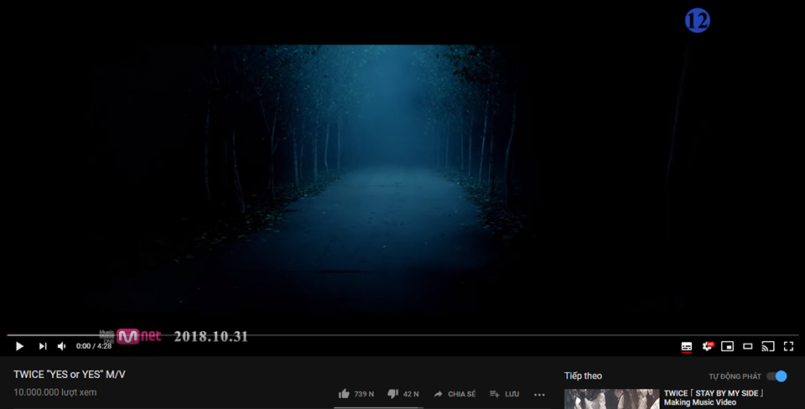This screenshot has height=409, width=805.
Task: Select the TWICE "YES or YES" M/V title
Action: 70,375
